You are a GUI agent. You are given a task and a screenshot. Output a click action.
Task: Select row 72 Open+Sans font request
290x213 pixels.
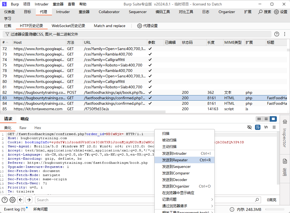coord(144,49)
